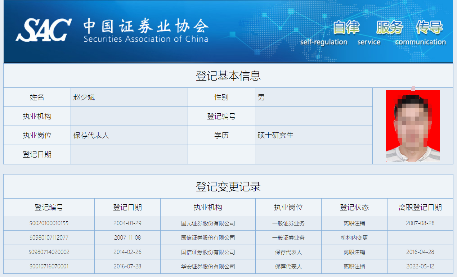Image resolution: width=457 pixels, height=277 pixels.
Task: Click registration number S0020100010155
Action: [x=49, y=223]
